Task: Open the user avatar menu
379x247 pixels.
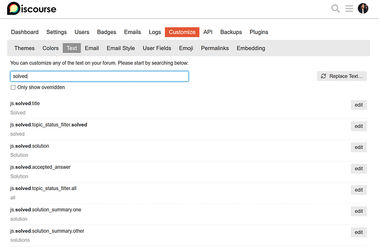Action: (x=363, y=8)
